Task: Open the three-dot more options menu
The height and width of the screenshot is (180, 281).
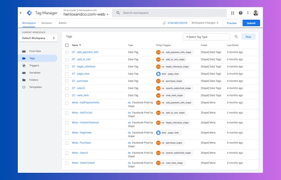Action: tap(248, 13)
